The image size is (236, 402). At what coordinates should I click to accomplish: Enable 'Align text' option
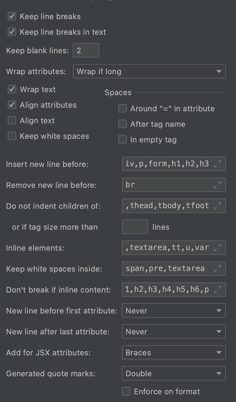12,121
